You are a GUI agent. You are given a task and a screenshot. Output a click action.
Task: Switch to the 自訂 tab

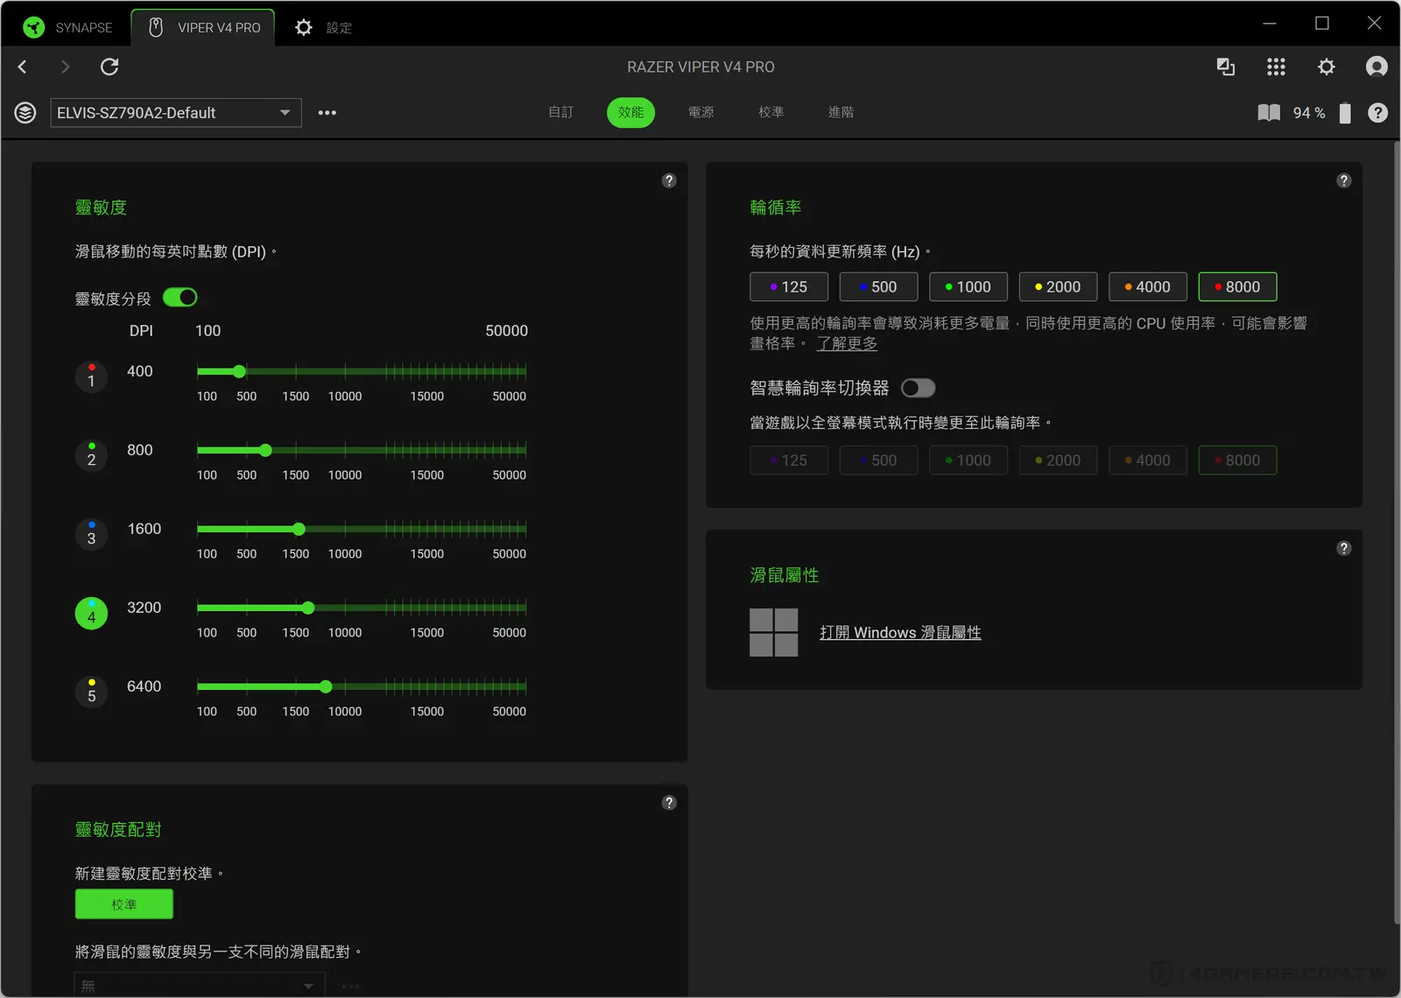[560, 112]
